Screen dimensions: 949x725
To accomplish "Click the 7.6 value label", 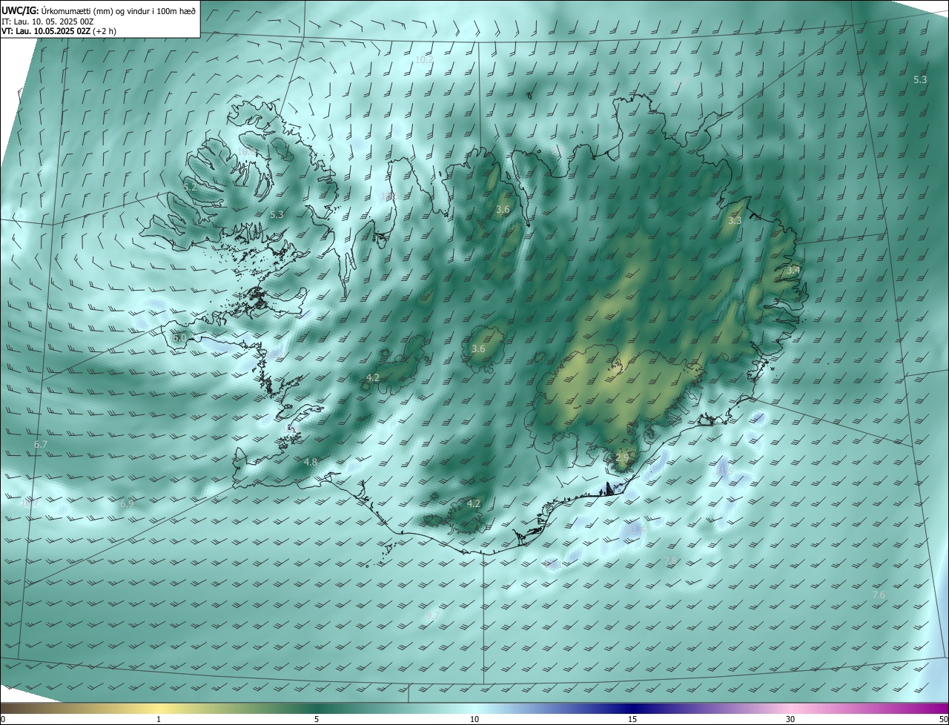I will click(879, 595).
